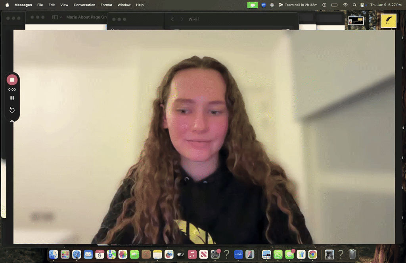Image resolution: width=406 pixels, height=263 pixels.
Task: Open Safari from the Dock
Action: pos(77,254)
